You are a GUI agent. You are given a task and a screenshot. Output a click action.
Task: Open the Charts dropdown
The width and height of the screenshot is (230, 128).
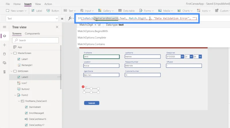[x=185, y=11]
